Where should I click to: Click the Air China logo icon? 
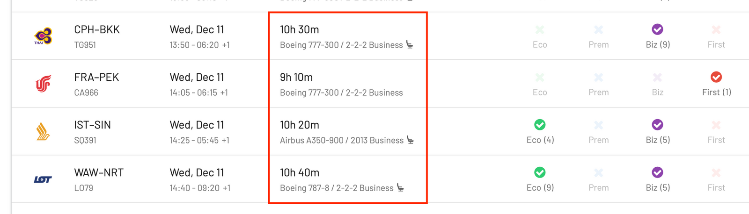43,84
